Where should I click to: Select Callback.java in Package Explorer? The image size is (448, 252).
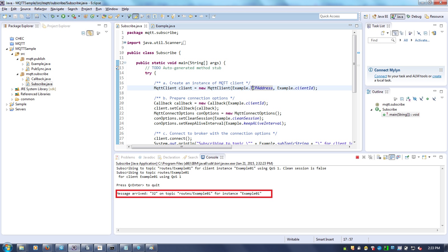coord(41,79)
